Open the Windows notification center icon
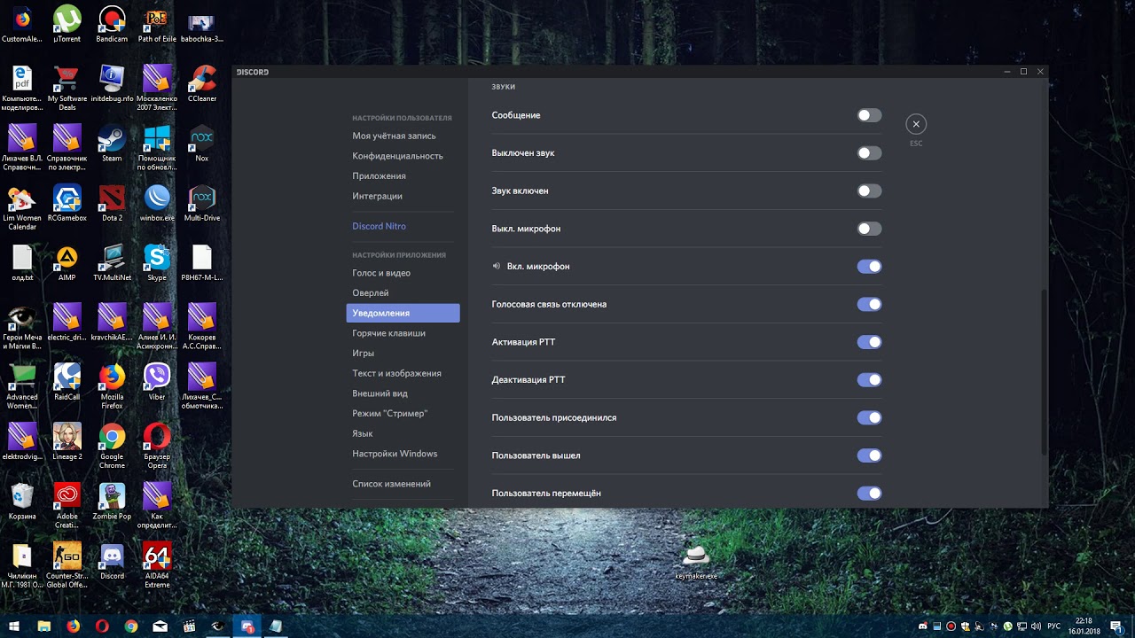This screenshot has height=638, width=1135. 1118,626
